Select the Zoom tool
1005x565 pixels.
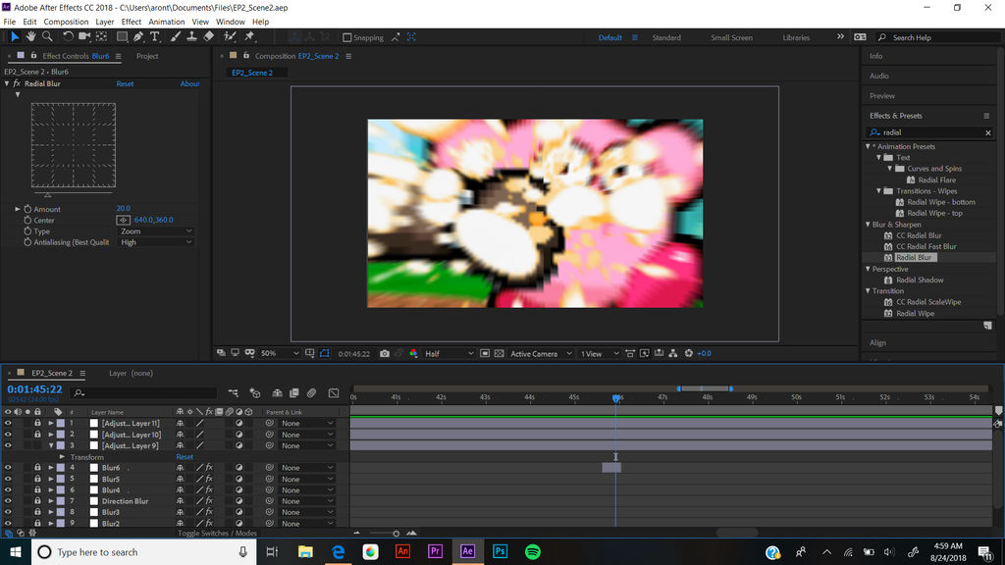[46, 37]
